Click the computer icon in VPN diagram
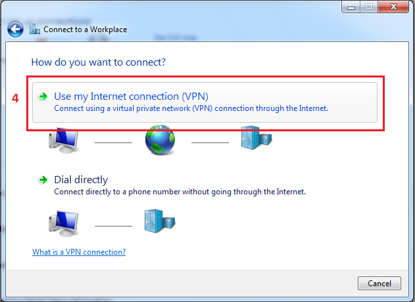Viewport: 415px width, 302px height. pos(64,140)
